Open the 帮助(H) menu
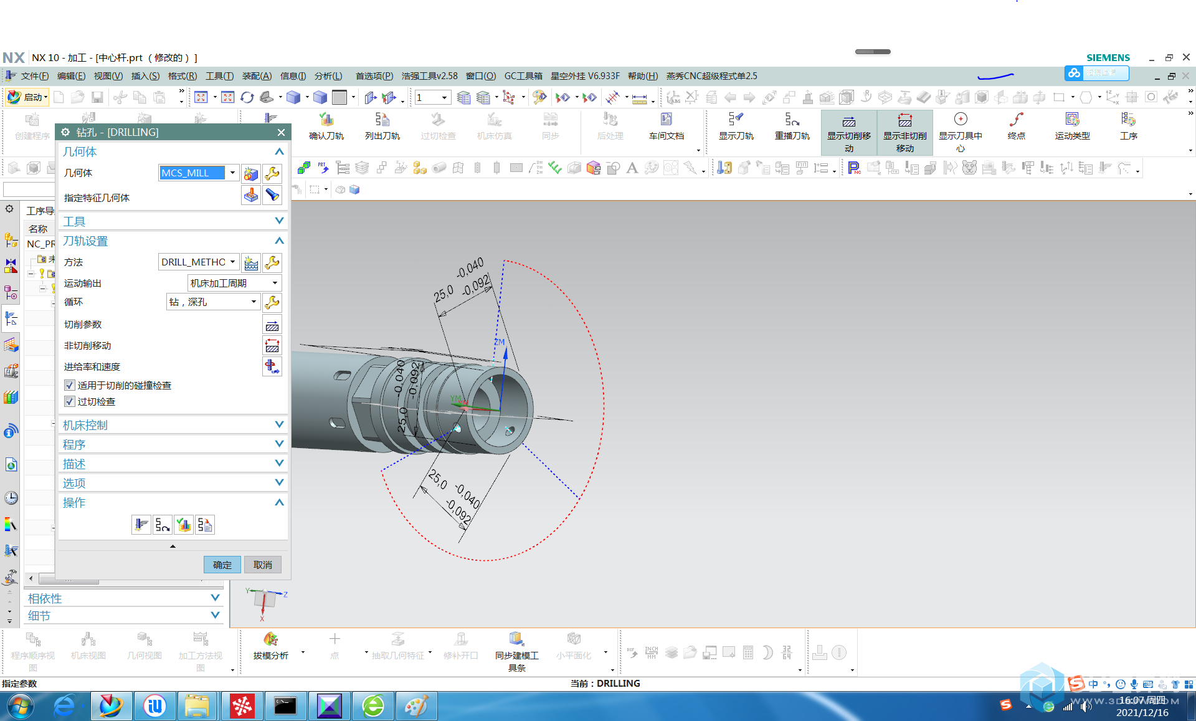 [643, 76]
